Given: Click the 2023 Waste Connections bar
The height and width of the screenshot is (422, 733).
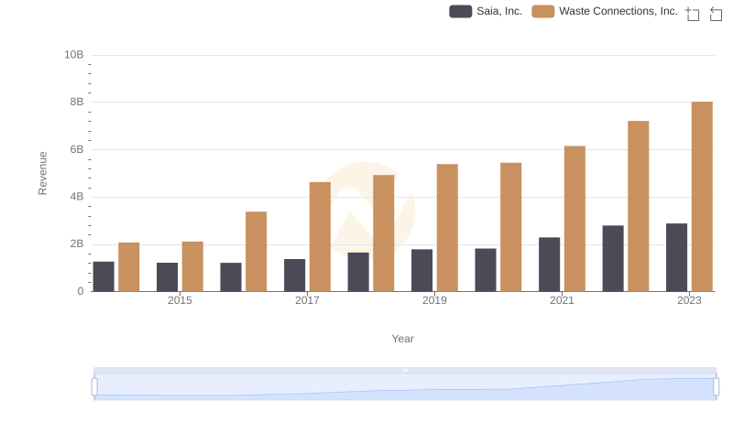Looking at the screenshot, I should [702, 197].
